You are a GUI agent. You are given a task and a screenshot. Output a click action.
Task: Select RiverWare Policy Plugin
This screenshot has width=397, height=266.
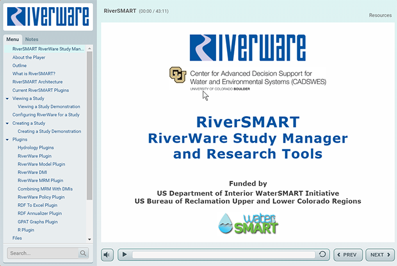[x=41, y=197]
